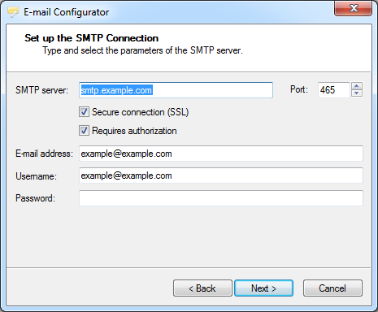Click the E-mail Configurator window title text
This screenshot has height=312, width=378.
(67, 12)
